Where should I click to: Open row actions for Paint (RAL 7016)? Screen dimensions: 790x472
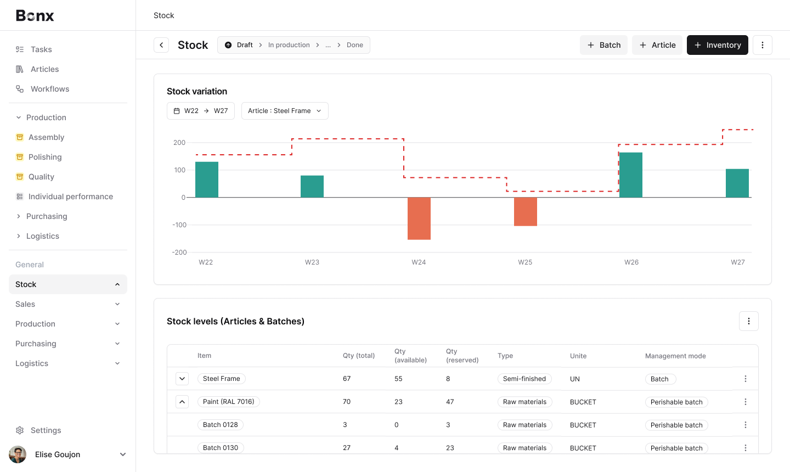click(x=745, y=402)
